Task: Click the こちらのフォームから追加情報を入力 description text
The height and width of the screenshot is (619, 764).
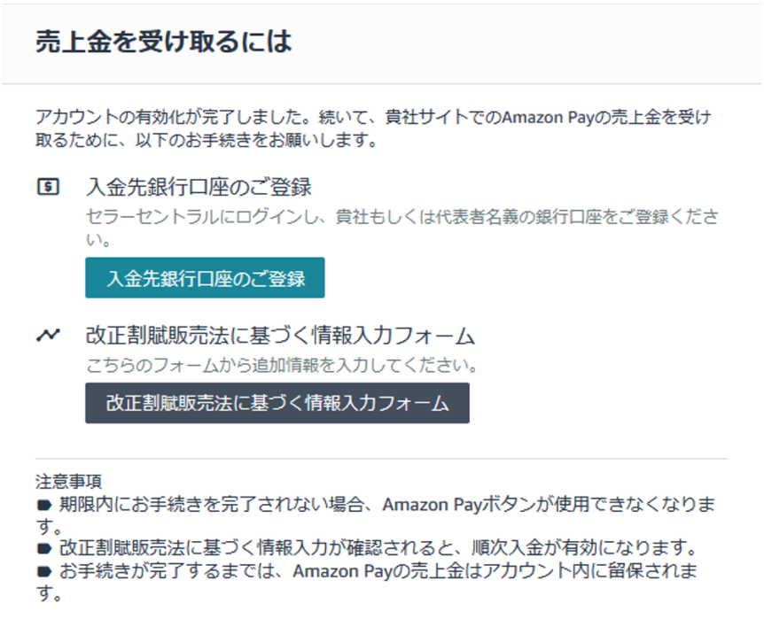Action: (x=282, y=365)
